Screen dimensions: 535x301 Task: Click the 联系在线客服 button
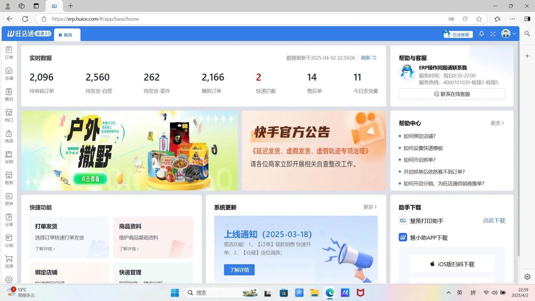pyautogui.click(x=452, y=94)
